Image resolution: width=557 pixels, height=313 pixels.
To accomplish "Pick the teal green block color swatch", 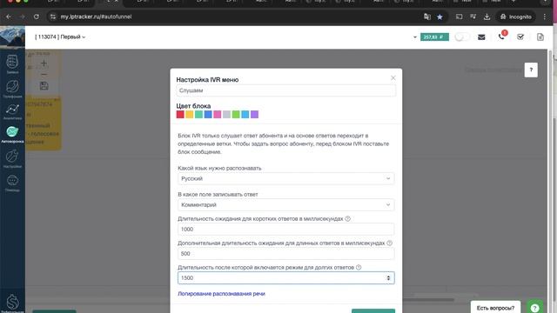I will tap(198, 114).
